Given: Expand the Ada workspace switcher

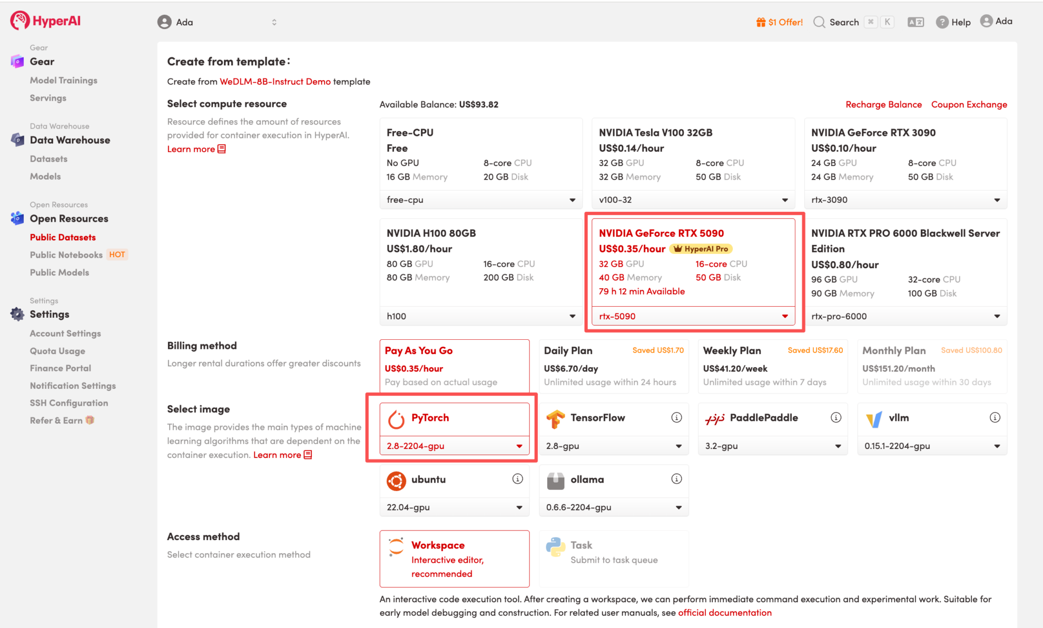Looking at the screenshot, I should [217, 22].
